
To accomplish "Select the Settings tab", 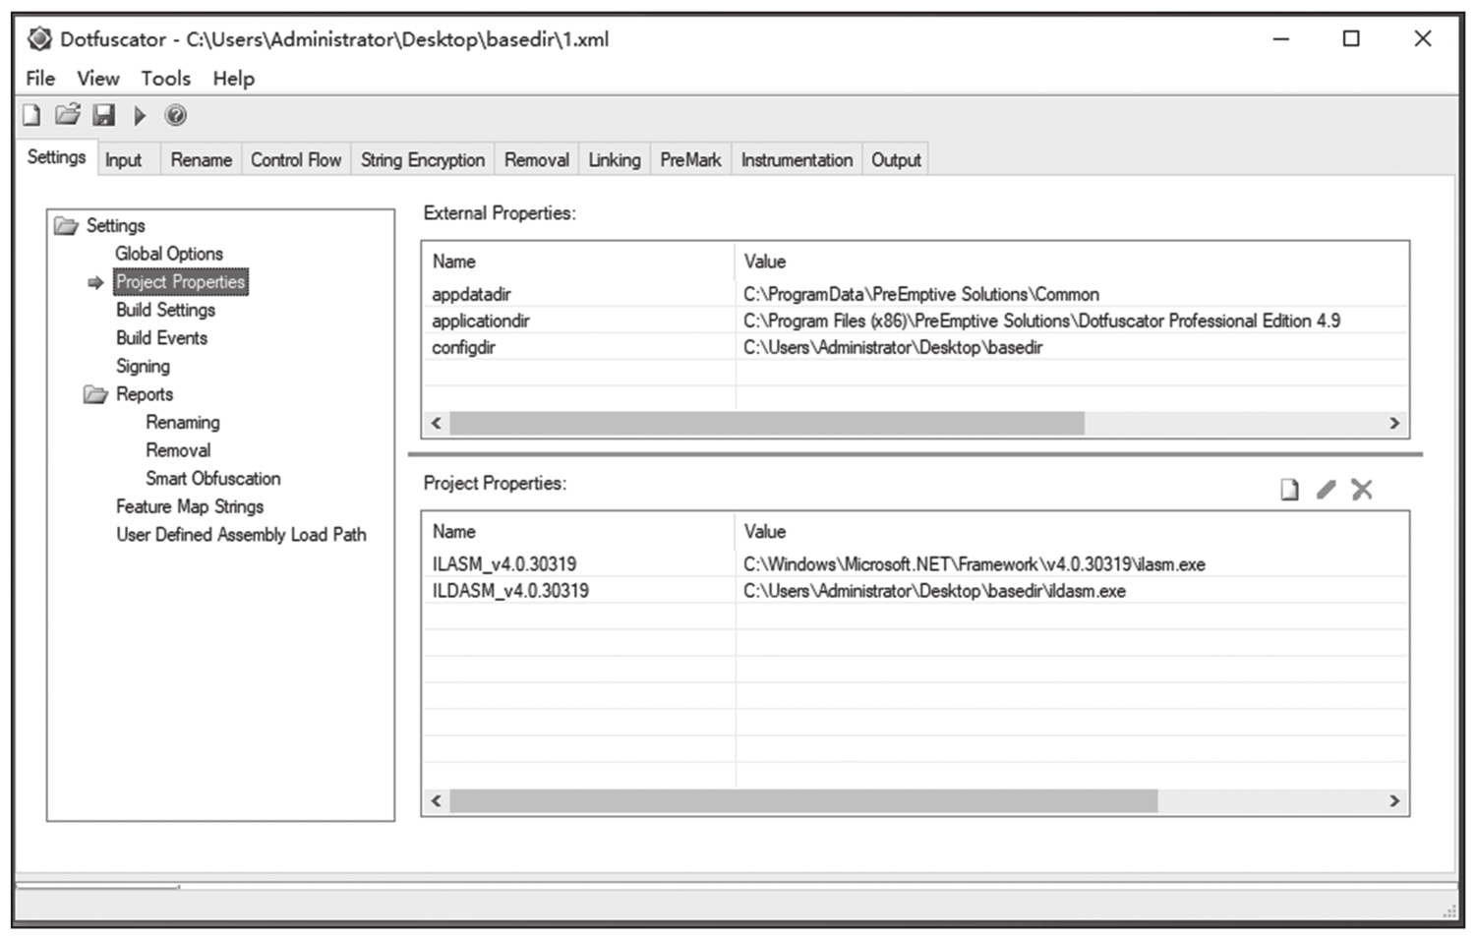I will [57, 157].
